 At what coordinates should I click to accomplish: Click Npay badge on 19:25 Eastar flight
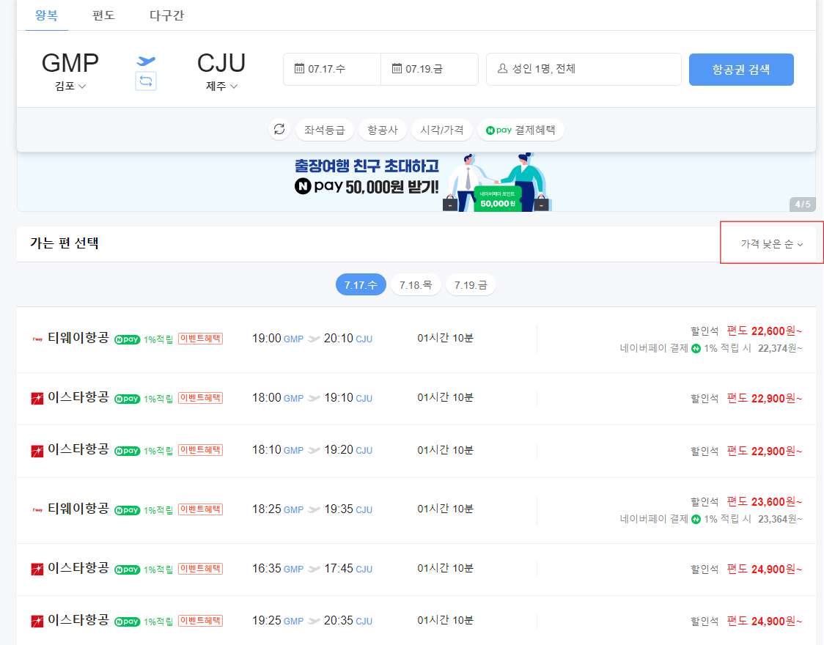[127, 622]
